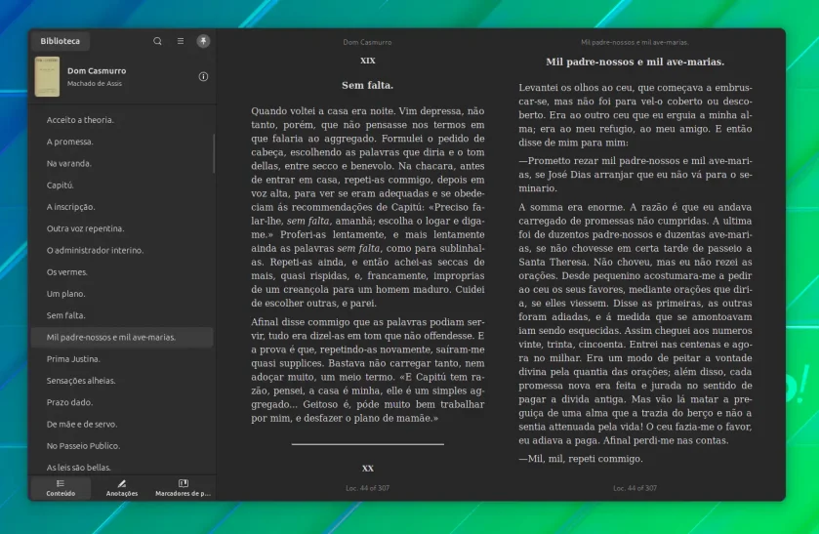Image resolution: width=820 pixels, height=534 pixels.
Task: Click the Dom Casmurro cover thumbnail
Action: click(47, 77)
